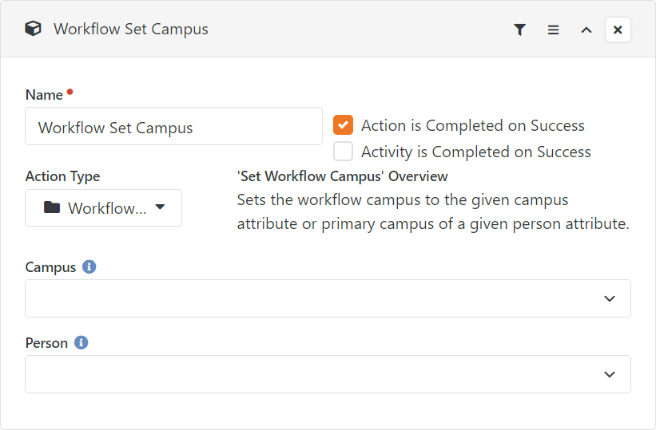The height and width of the screenshot is (430, 656).
Task: Click the caret arrow in Action Type picker
Action: (x=161, y=207)
